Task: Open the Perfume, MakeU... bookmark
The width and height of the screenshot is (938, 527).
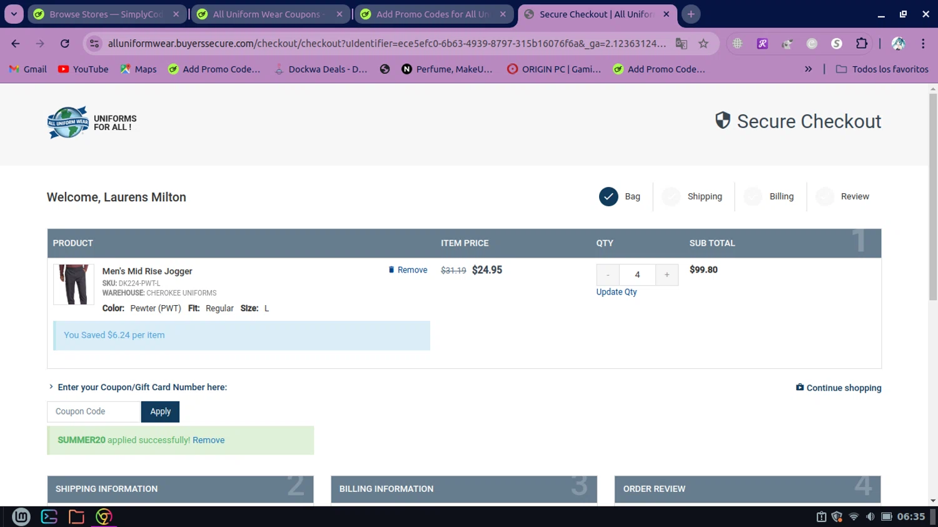Action: click(x=447, y=69)
